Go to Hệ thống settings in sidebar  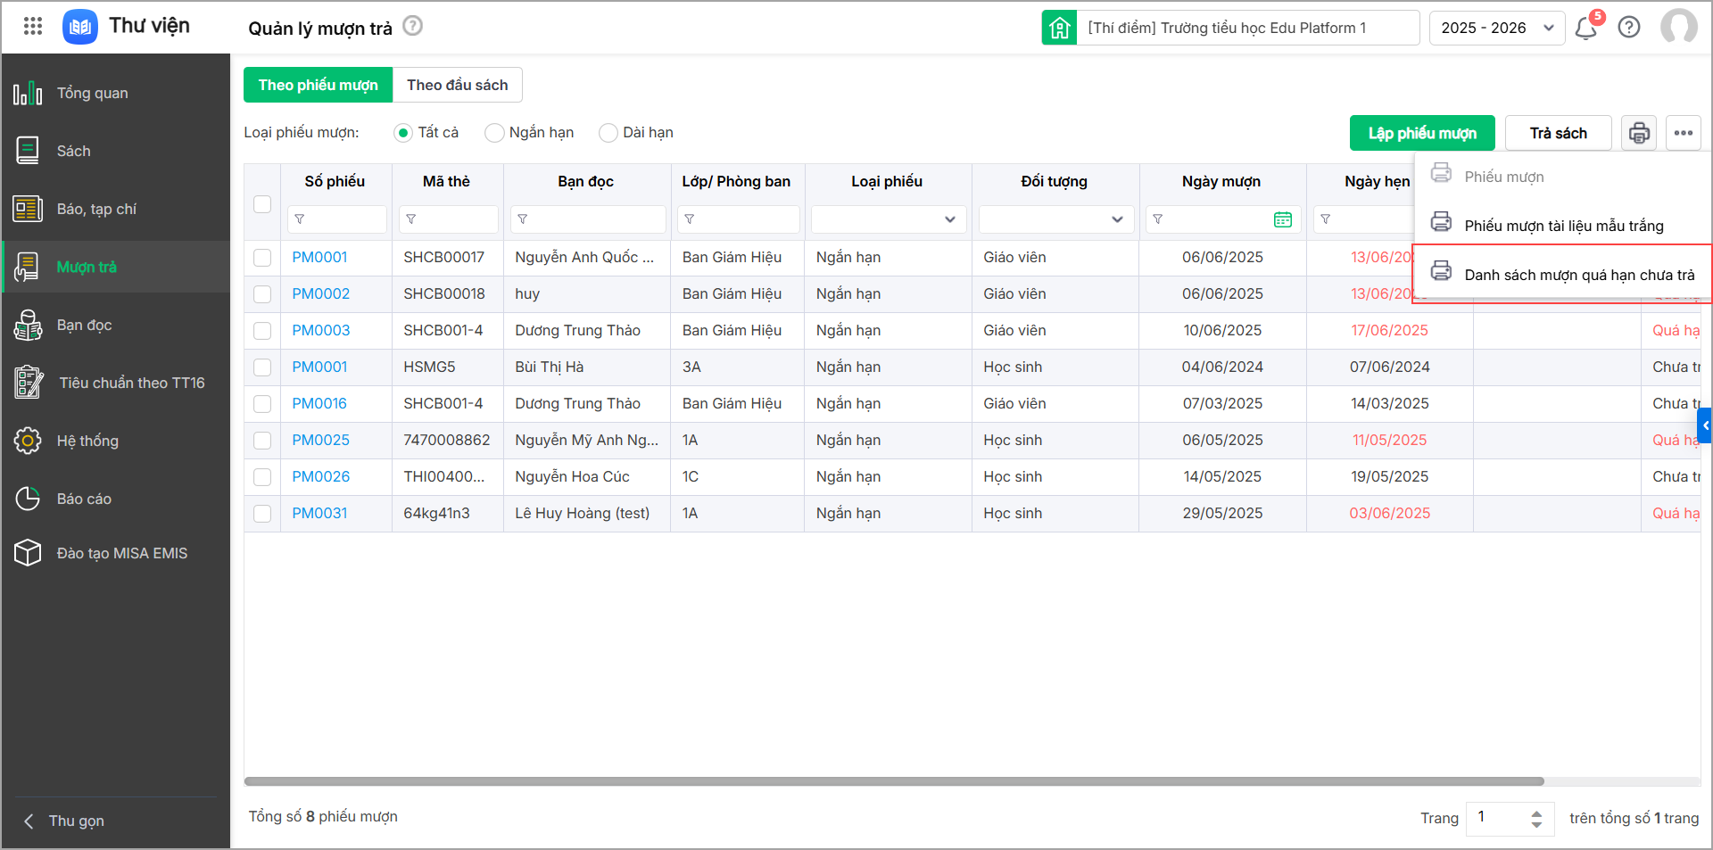[x=87, y=442]
